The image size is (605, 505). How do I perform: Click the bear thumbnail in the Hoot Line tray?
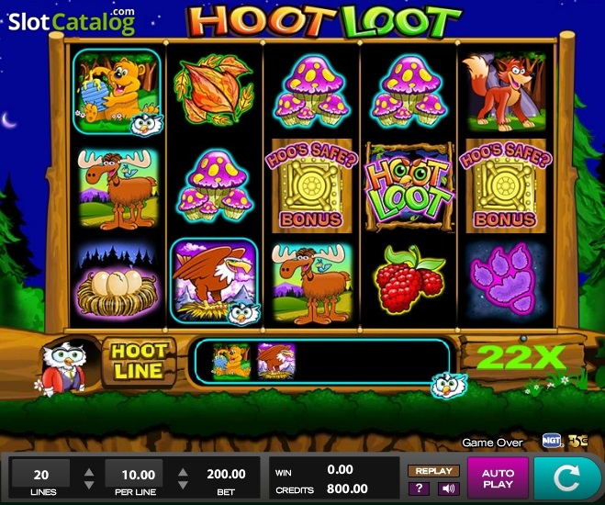click(231, 362)
